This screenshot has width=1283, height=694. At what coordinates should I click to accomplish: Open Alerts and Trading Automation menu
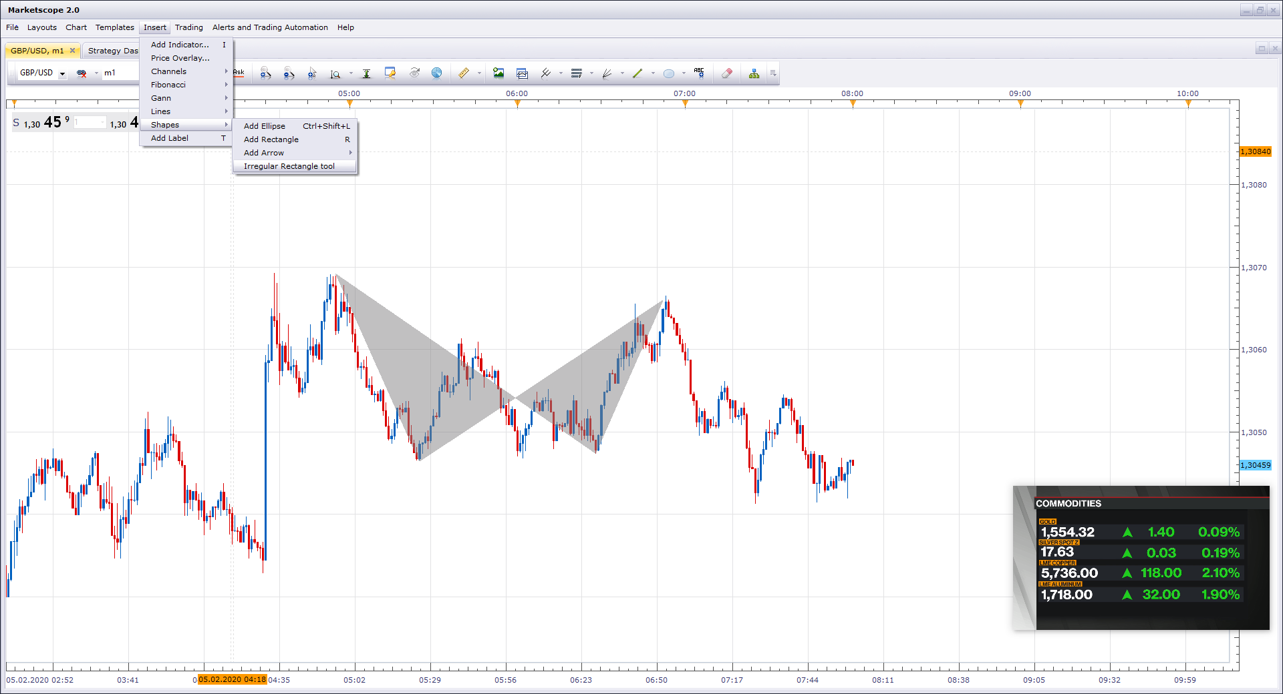[270, 27]
